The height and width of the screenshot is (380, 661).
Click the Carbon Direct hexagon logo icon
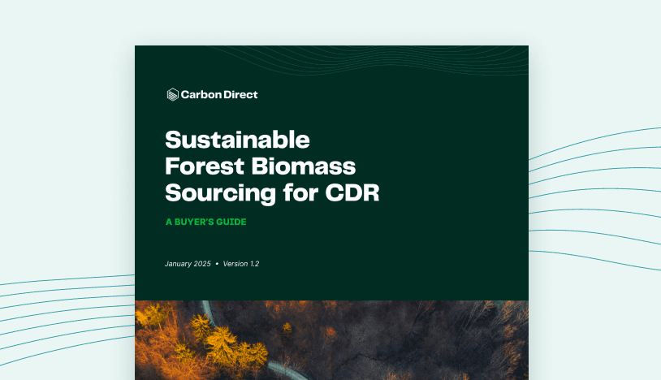point(172,94)
